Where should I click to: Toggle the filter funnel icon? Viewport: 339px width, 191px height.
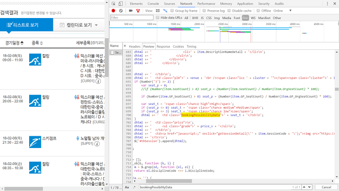coord(138,11)
